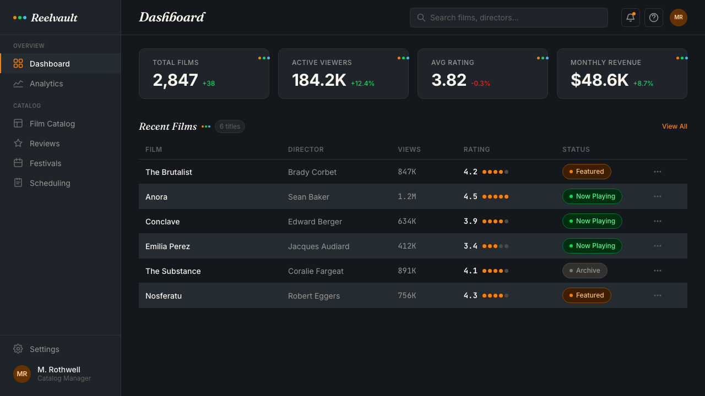705x396 pixels.
Task: Click the Settings gear icon
Action: click(18, 349)
